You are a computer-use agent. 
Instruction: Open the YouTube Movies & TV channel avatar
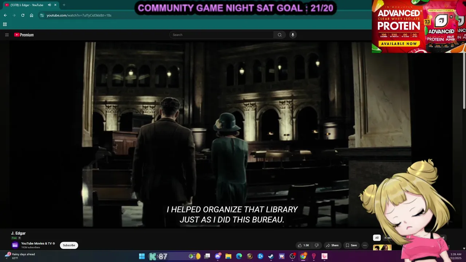coord(15,245)
